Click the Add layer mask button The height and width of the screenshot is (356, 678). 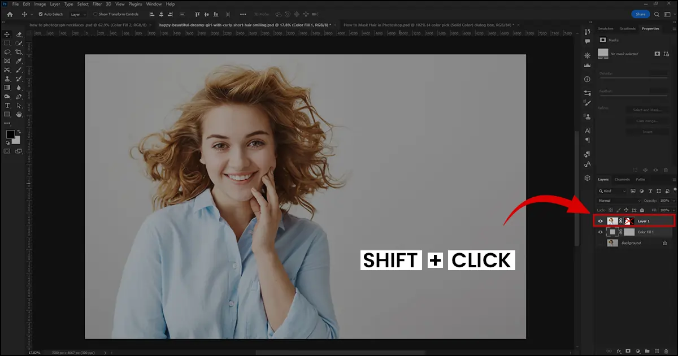pos(628,351)
